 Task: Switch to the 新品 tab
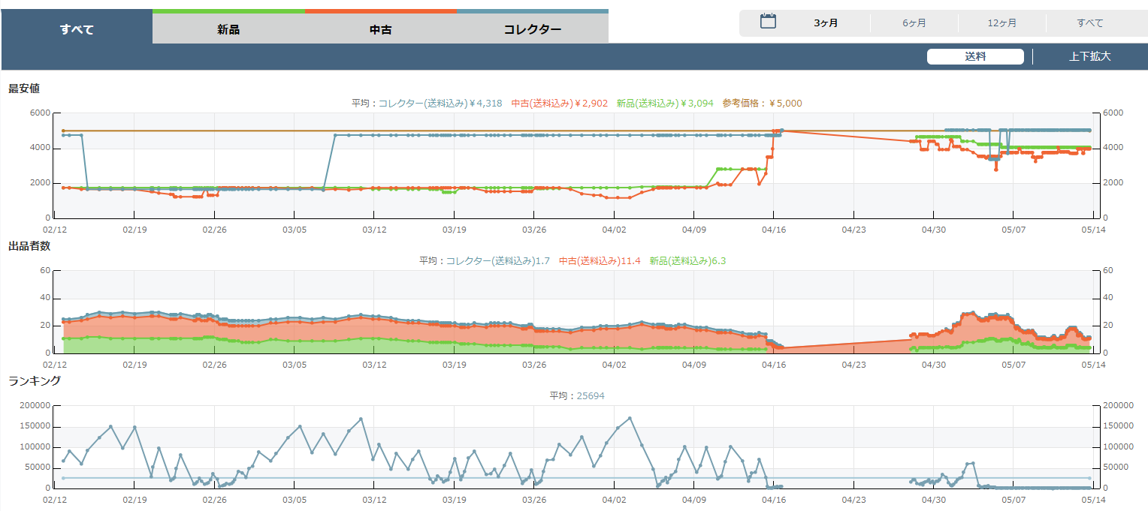228,30
